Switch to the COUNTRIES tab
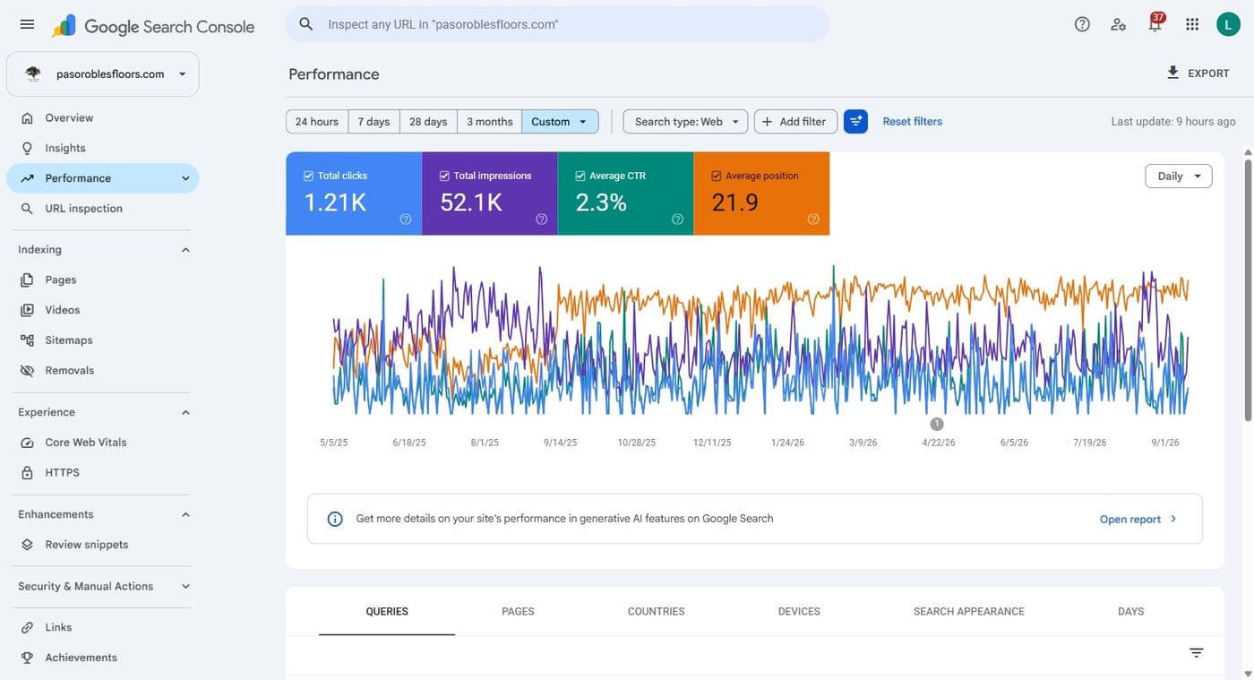 (656, 611)
